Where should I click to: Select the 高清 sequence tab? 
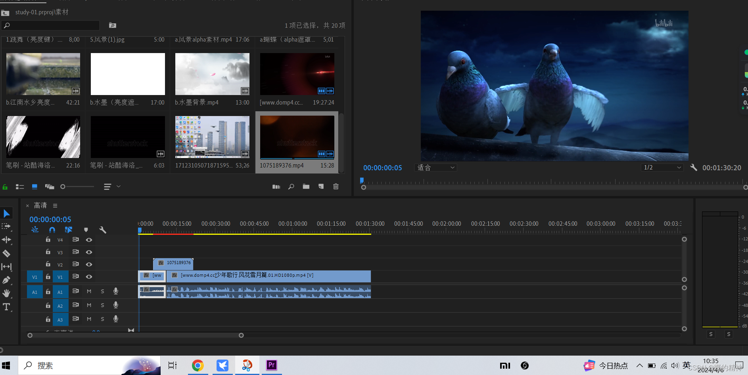40,206
